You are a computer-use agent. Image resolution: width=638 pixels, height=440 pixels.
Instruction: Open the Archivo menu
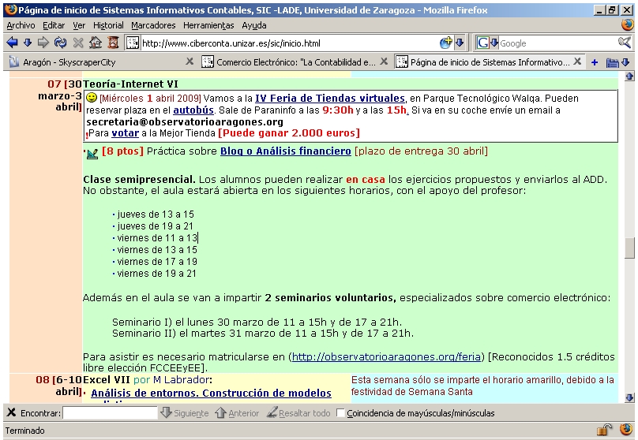[21, 25]
